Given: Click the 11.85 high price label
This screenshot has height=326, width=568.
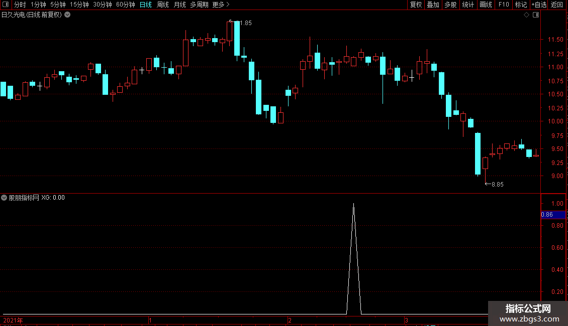Looking at the screenshot, I should [243, 23].
